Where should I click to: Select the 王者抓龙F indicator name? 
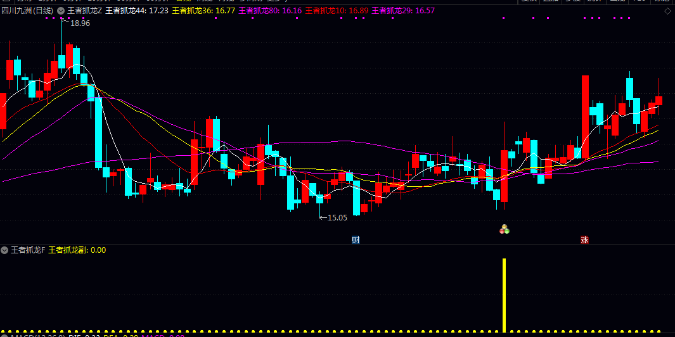(x=28, y=250)
